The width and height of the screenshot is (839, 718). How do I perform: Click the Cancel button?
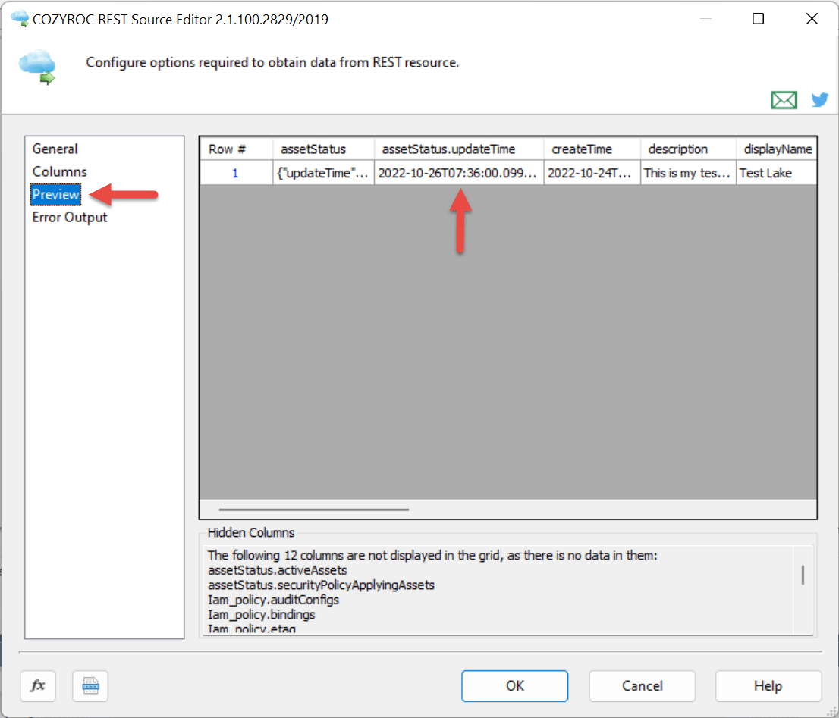[642, 685]
